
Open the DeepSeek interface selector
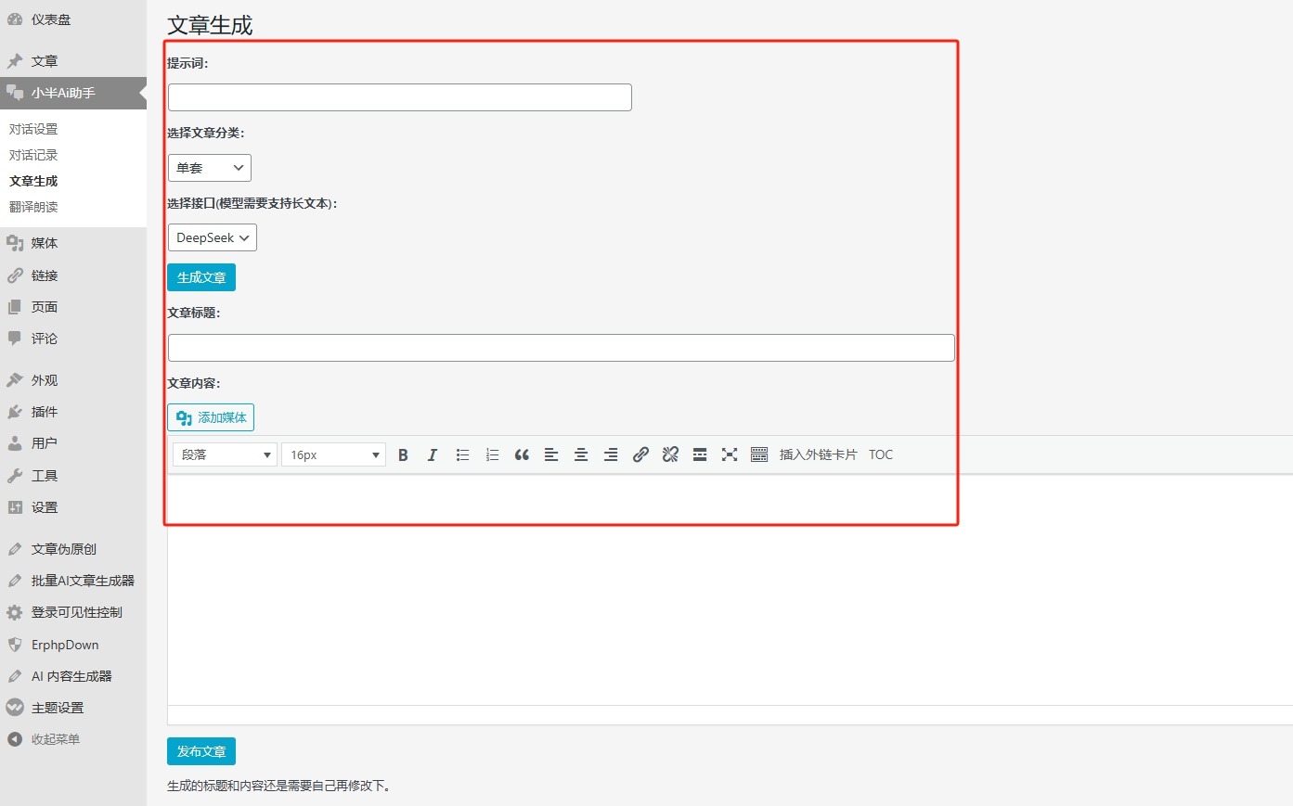[x=212, y=237]
